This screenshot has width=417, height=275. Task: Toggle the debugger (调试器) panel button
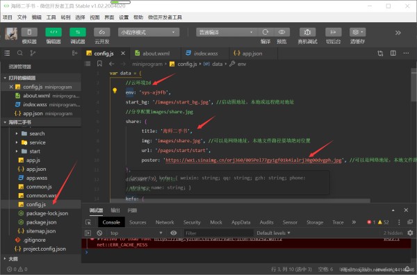pyautogui.click(x=78, y=32)
